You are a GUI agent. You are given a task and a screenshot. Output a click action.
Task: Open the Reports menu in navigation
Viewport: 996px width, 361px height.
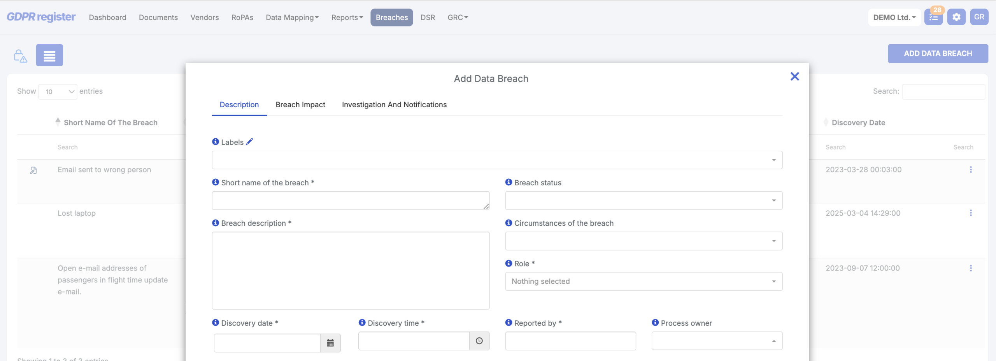click(x=347, y=17)
